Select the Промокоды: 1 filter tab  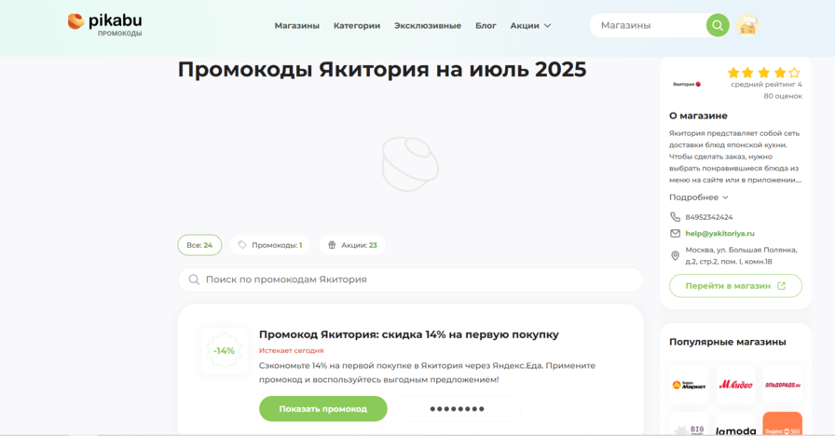click(x=270, y=245)
